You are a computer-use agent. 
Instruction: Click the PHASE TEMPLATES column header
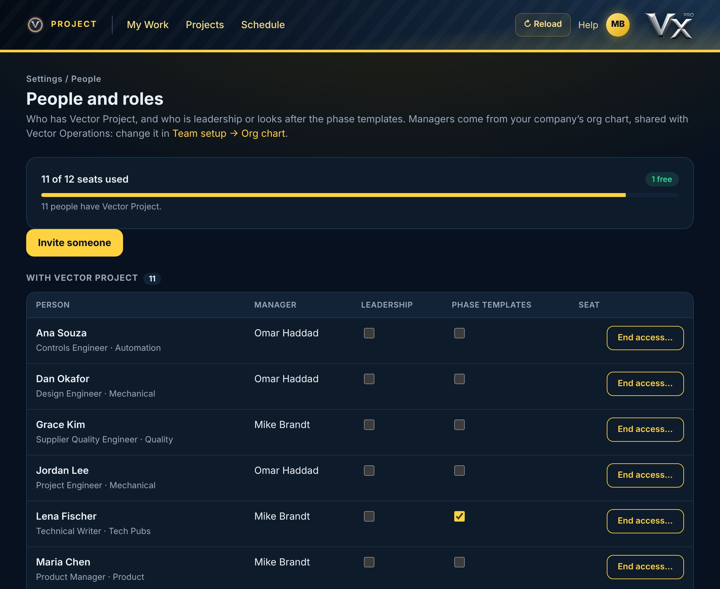click(491, 305)
